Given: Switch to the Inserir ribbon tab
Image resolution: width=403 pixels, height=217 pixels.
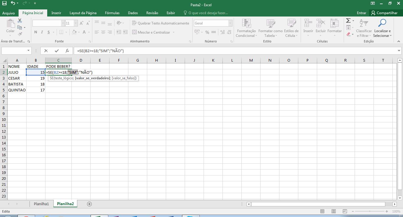Looking at the screenshot, I should click(56, 13).
